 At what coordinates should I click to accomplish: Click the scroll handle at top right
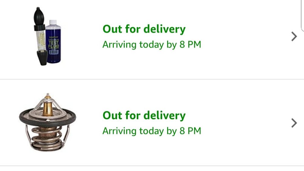(x=302, y=15)
